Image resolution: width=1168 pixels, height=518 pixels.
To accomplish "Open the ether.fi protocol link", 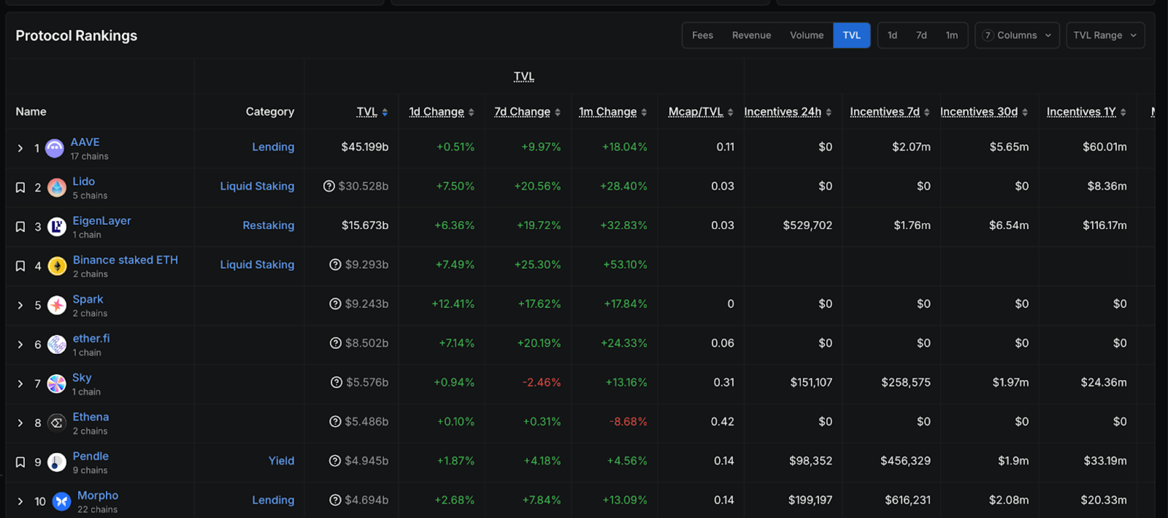I will tap(91, 338).
